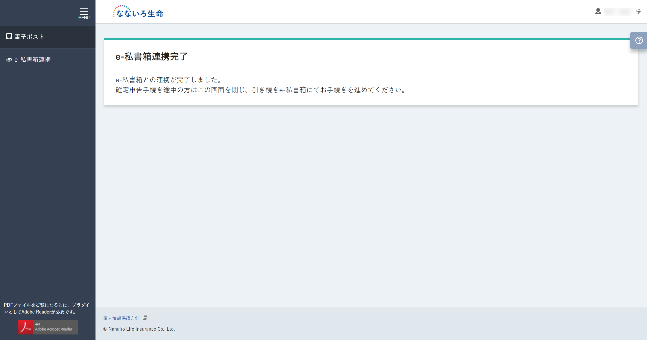Screen dimensions: 647x340
Task: Click the なないろ生命 logo
Action: [x=138, y=12]
